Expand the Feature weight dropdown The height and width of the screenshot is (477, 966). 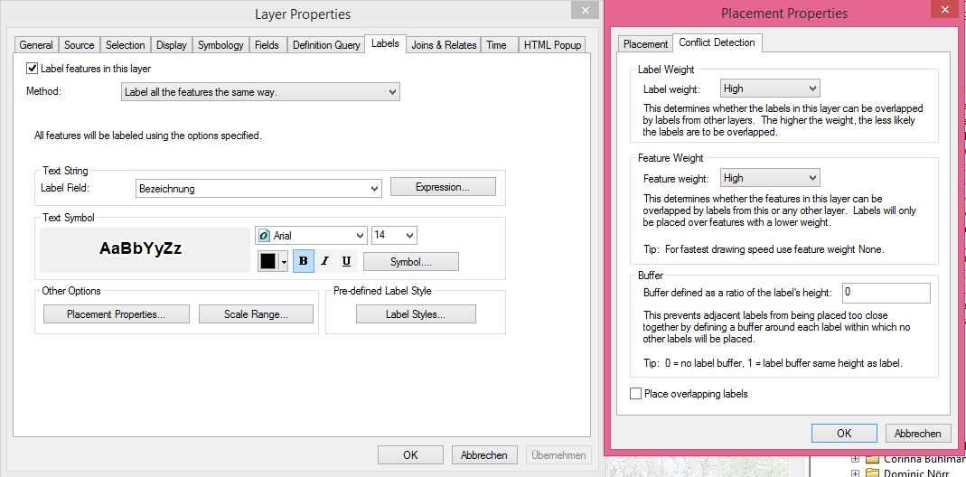click(770, 178)
